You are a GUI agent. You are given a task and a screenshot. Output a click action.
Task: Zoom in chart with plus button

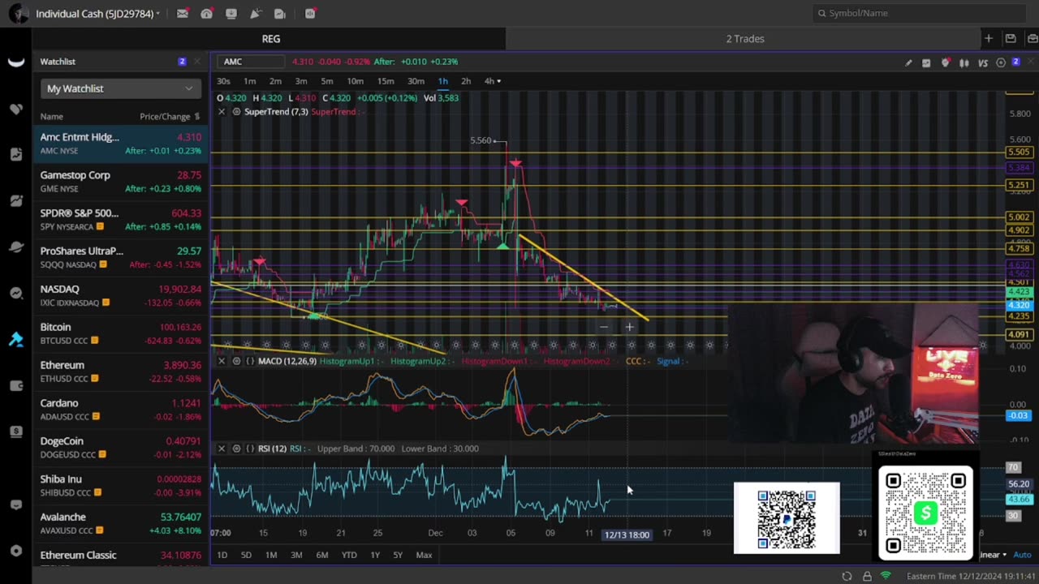[629, 327]
